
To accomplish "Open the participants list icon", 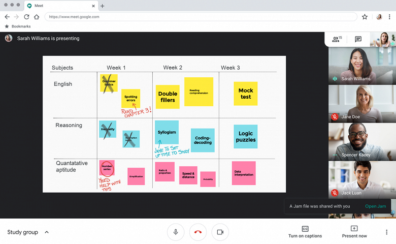I will click(x=336, y=39).
